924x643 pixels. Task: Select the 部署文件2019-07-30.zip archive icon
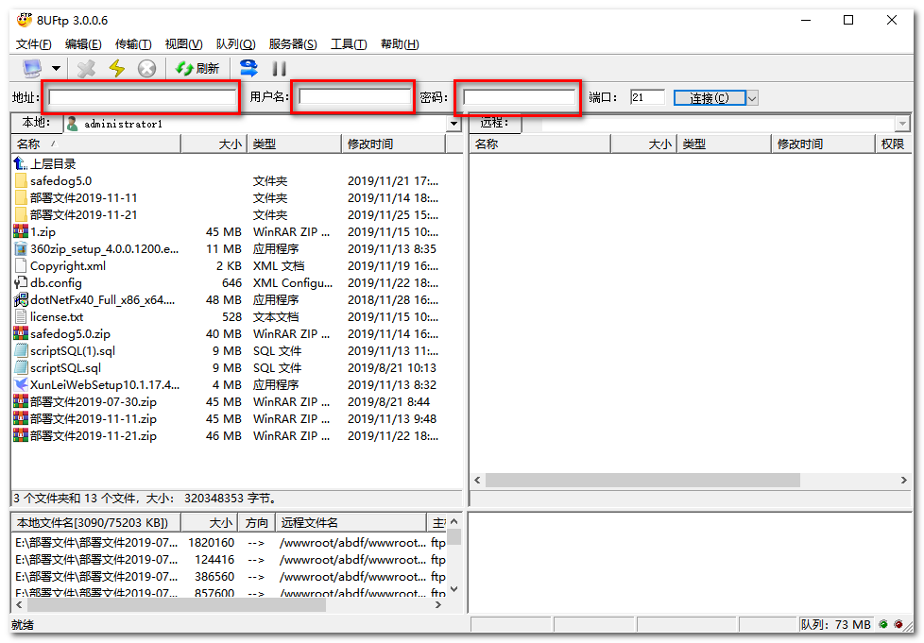21,402
